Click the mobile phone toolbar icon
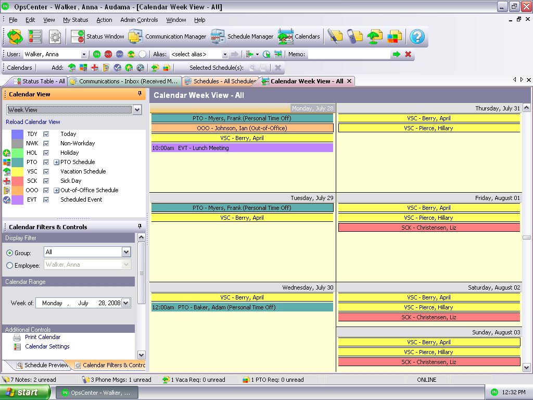 coord(354,36)
